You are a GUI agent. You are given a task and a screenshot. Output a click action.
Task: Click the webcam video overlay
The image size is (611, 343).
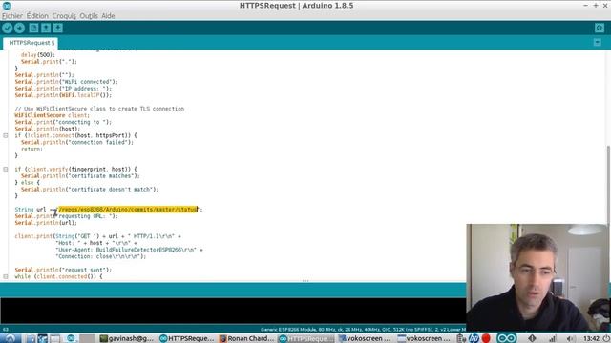(x=537, y=277)
